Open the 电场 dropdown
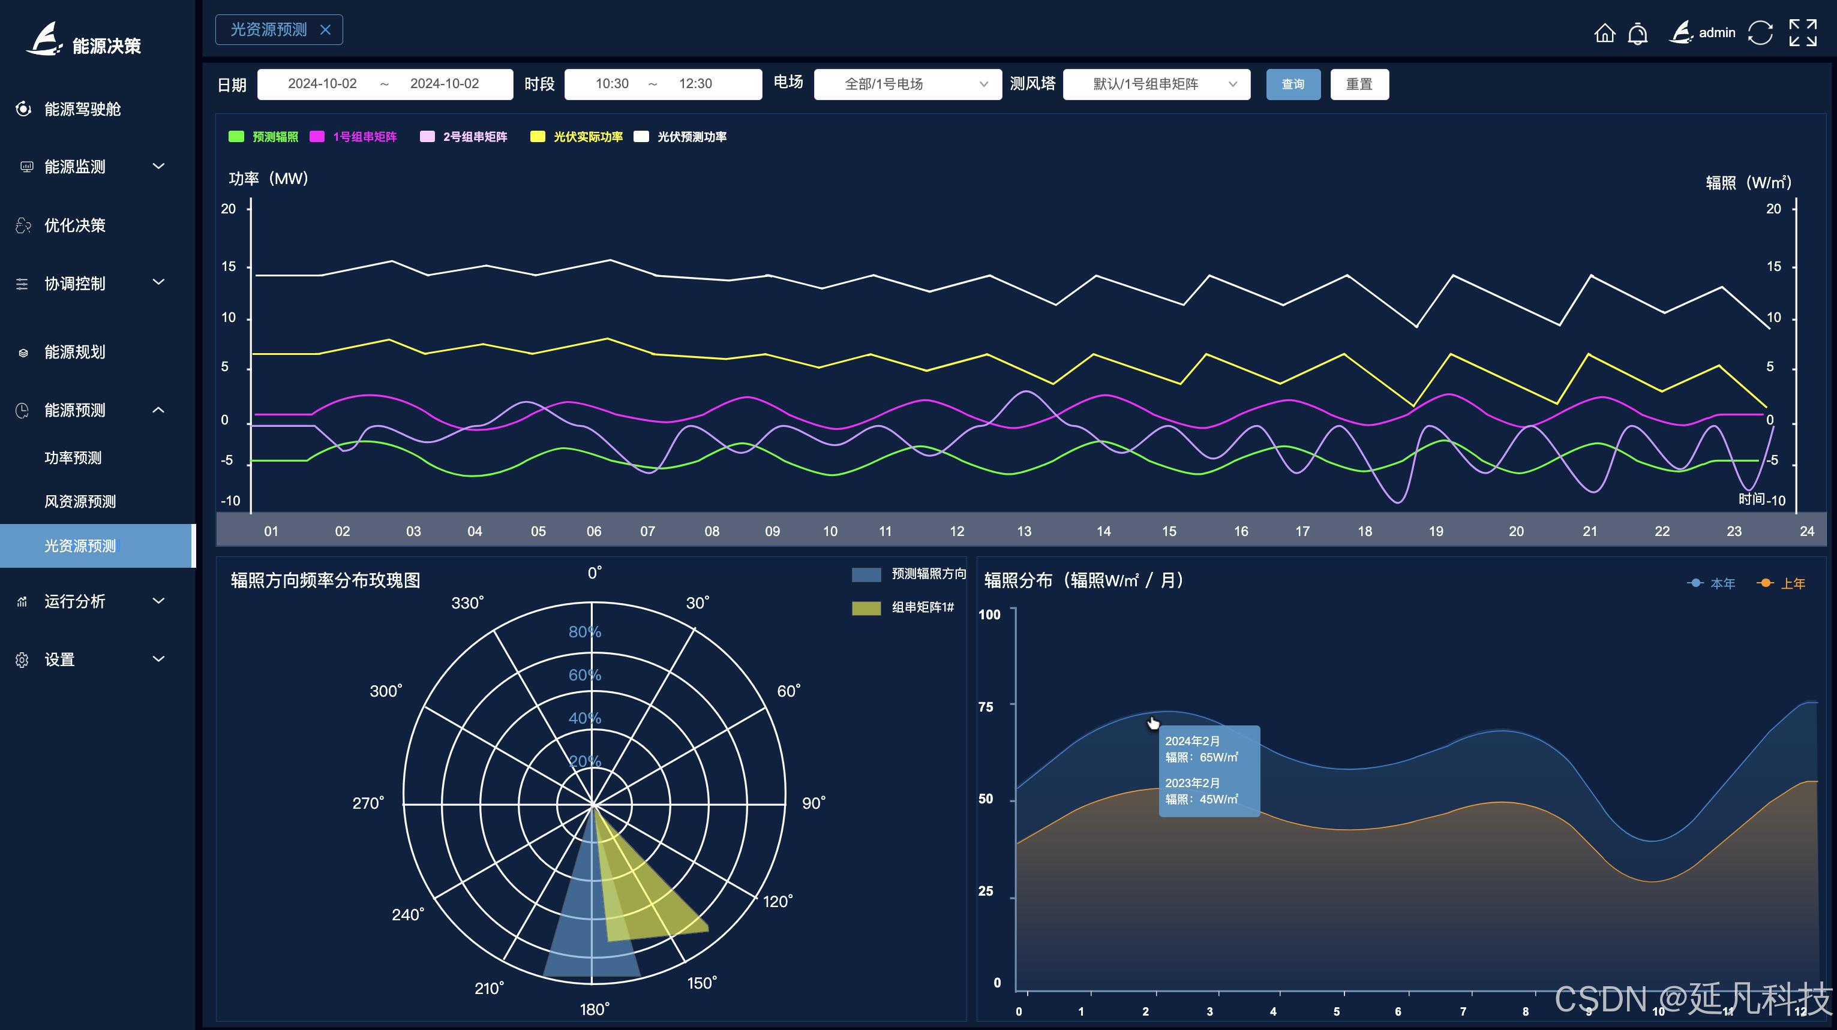The height and width of the screenshot is (1030, 1837). 907,84
